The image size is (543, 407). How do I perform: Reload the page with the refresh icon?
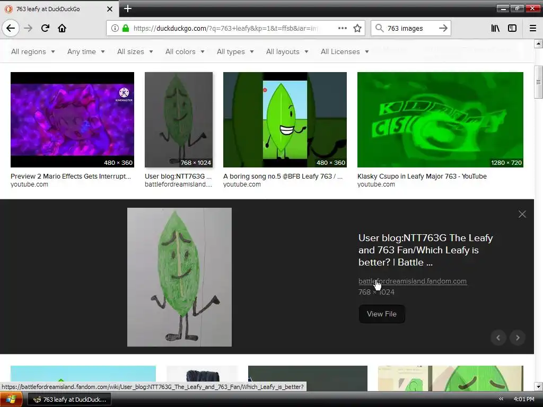[x=45, y=28]
